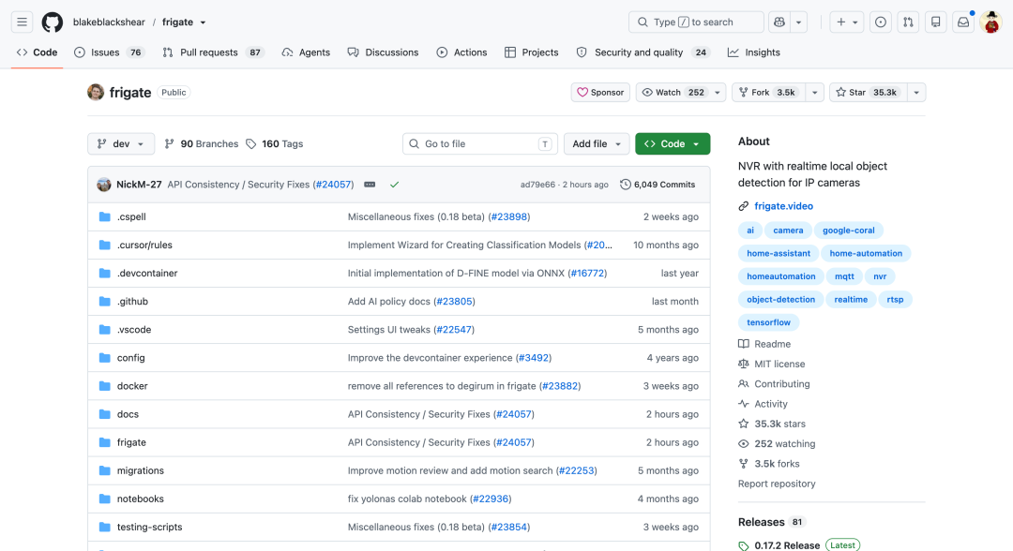
Task: Open commit link #24057 in header row
Action: tap(334, 185)
